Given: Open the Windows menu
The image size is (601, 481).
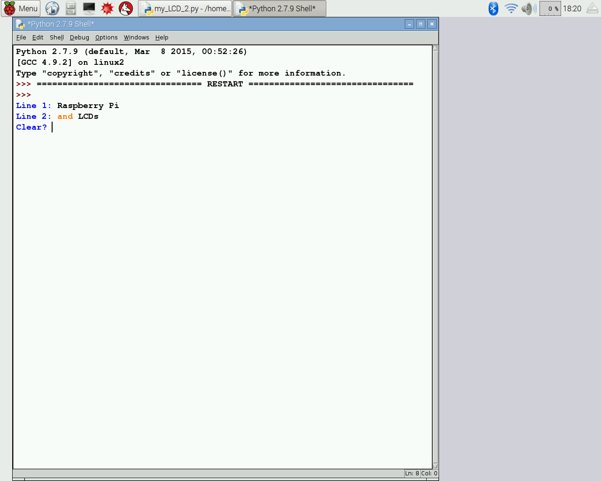Looking at the screenshot, I should click(136, 38).
